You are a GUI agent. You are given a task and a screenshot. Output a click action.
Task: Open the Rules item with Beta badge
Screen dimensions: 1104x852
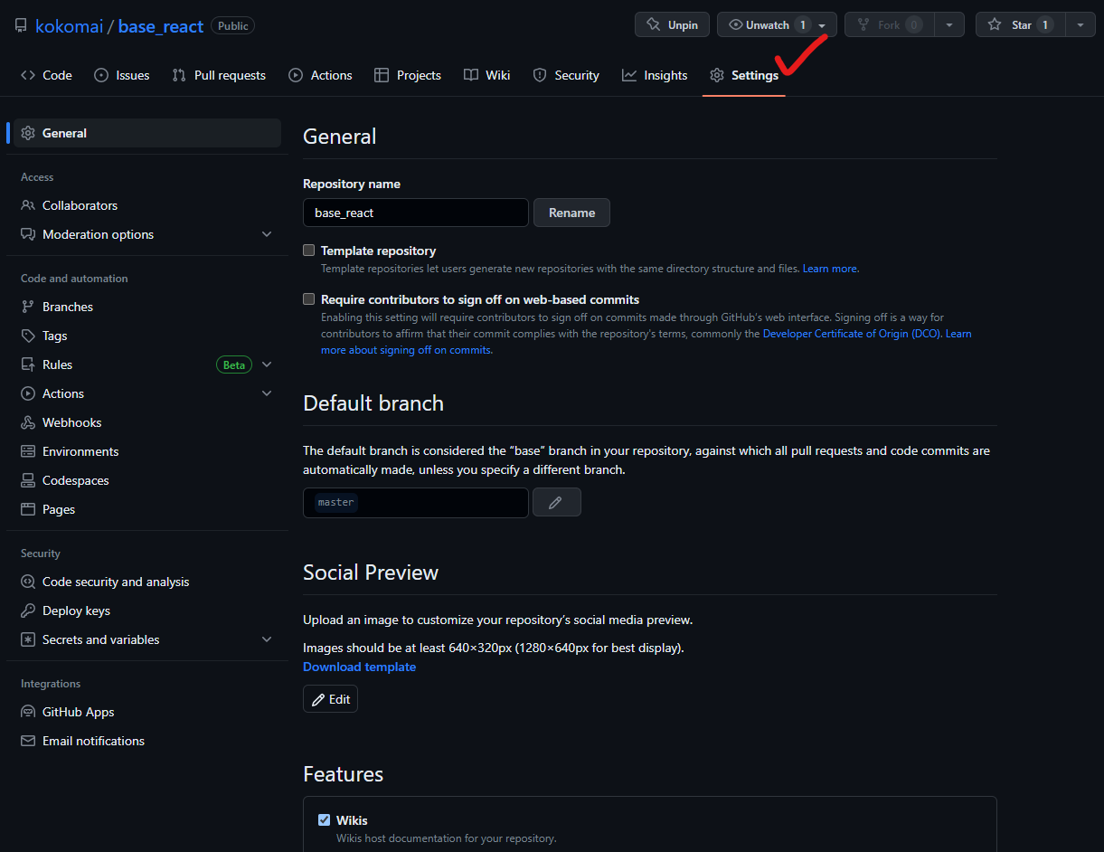tap(147, 364)
